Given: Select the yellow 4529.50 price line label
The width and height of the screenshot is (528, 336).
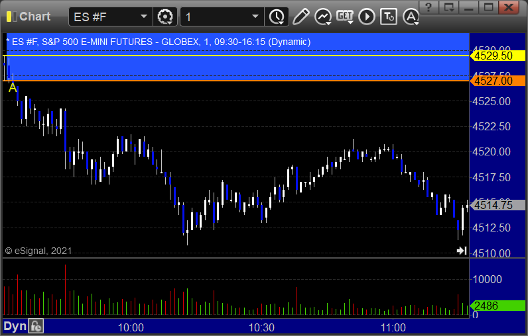Looking at the screenshot, I should click(x=498, y=56).
